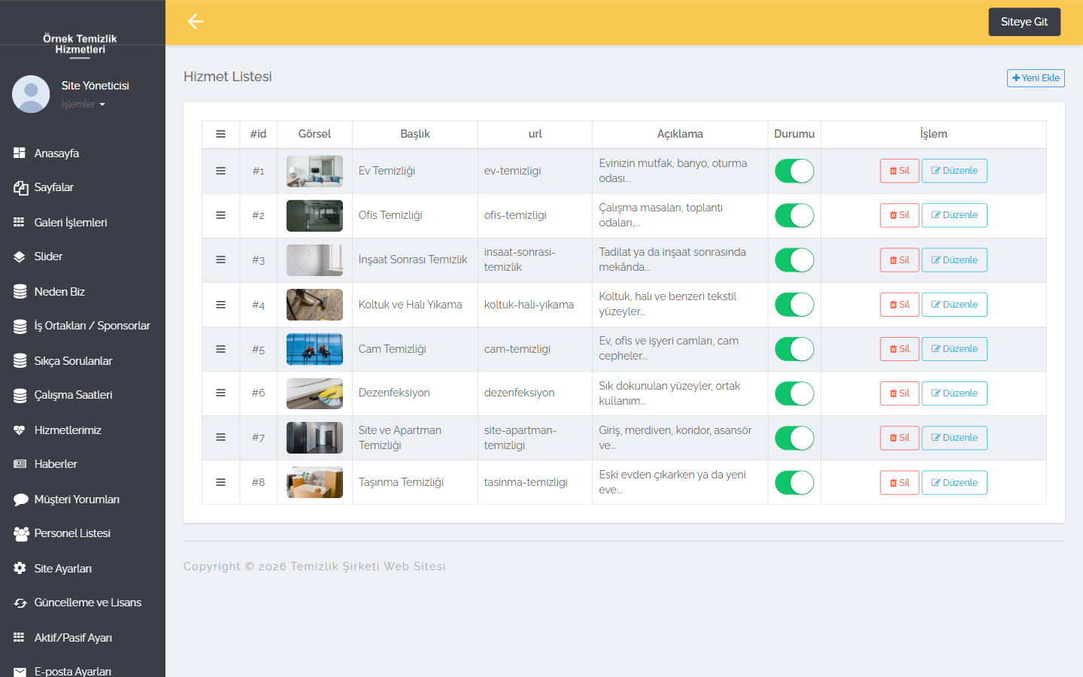Switch off the Cam Temizliği status
1083x677 pixels.
[x=794, y=349]
